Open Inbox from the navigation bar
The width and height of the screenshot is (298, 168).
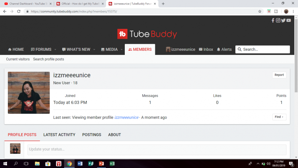click(206, 49)
